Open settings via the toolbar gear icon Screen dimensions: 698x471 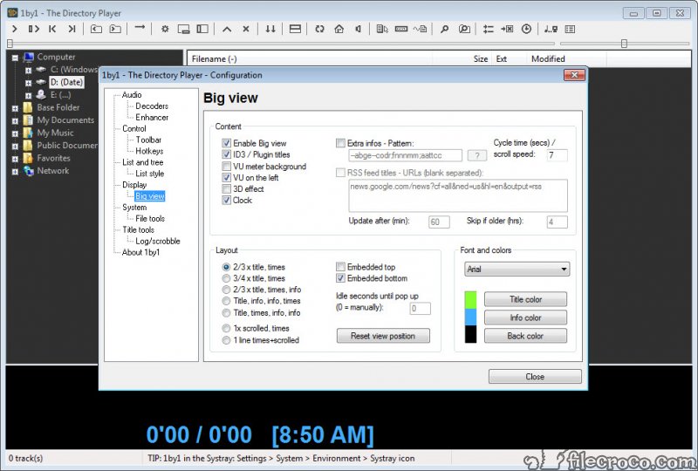(x=165, y=29)
